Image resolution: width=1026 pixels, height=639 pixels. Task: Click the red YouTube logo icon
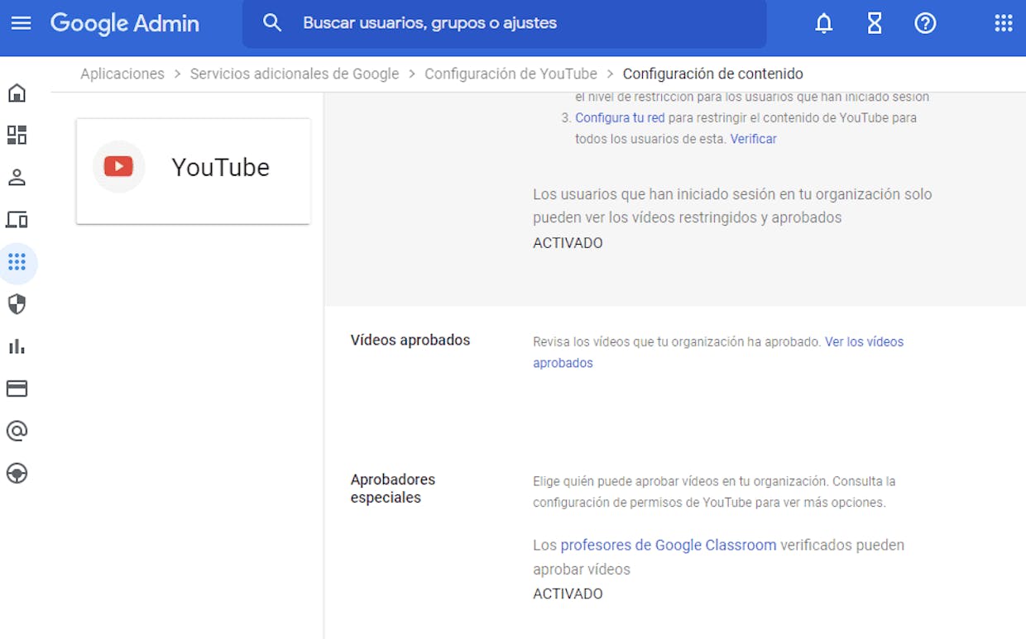pyautogui.click(x=118, y=167)
